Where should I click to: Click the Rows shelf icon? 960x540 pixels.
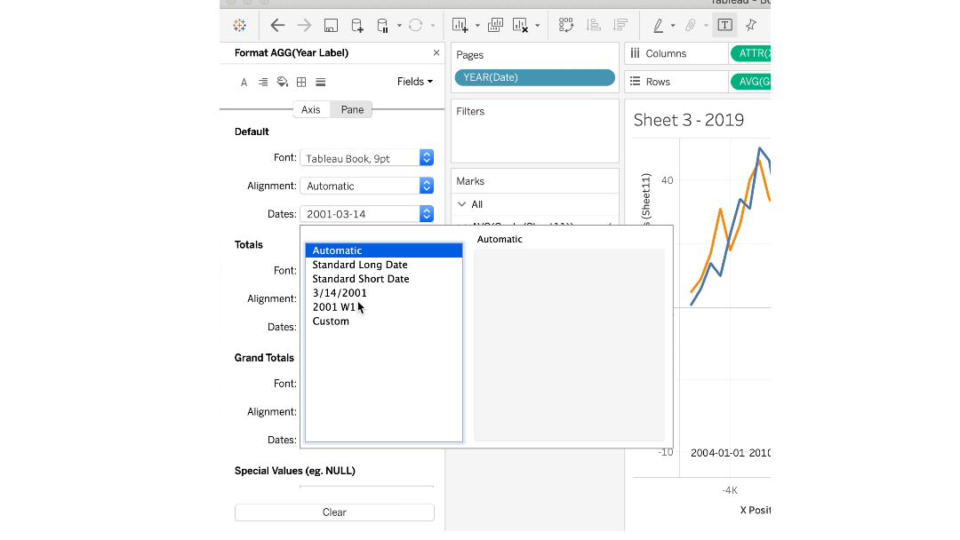tap(635, 82)
